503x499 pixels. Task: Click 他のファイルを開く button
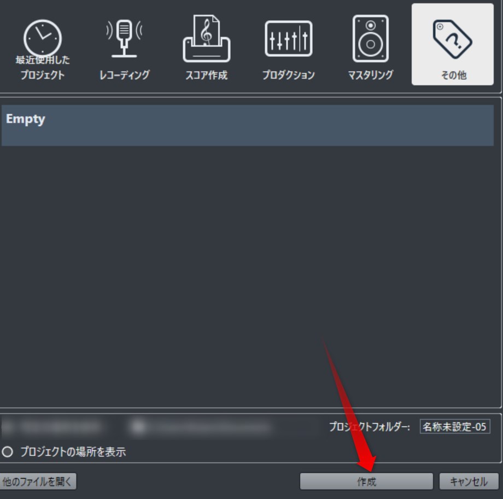(38, 482)
